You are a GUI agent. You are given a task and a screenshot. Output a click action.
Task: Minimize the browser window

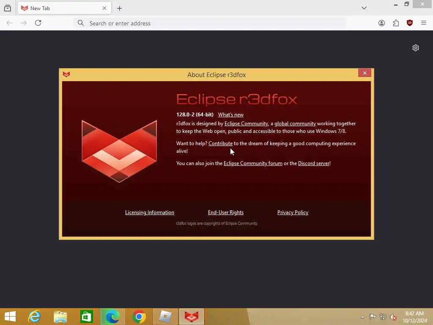pos(396,4)
